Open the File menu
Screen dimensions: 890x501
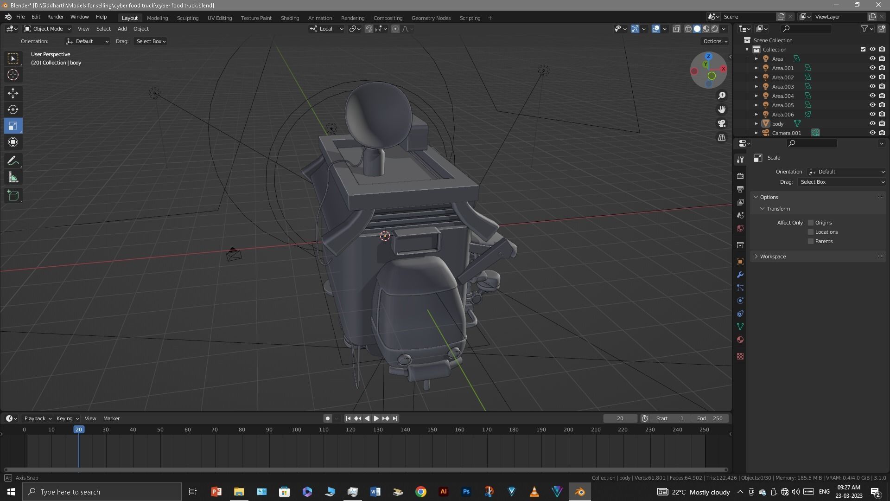(x=20, y=17)
